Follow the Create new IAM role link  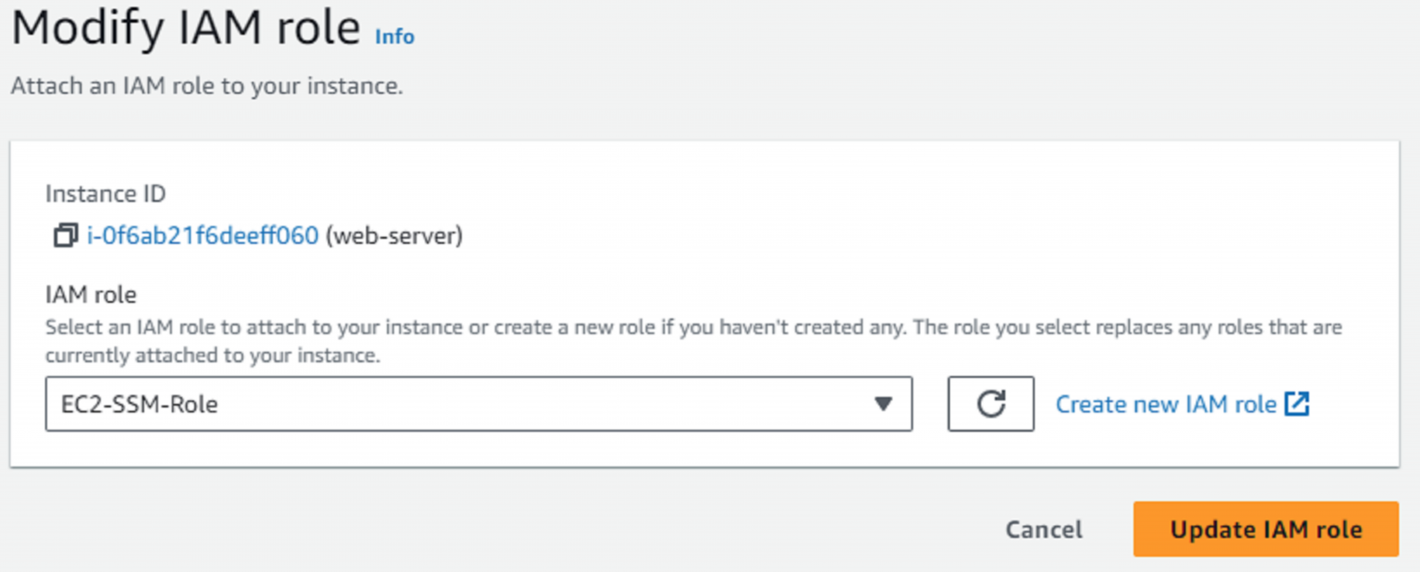tap(1165, 404)
